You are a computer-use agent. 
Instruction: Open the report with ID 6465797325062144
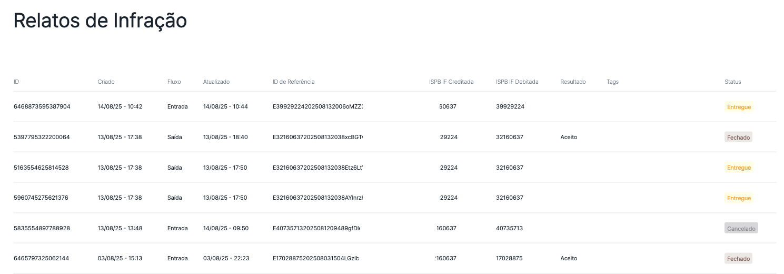[x=41, y=258]
